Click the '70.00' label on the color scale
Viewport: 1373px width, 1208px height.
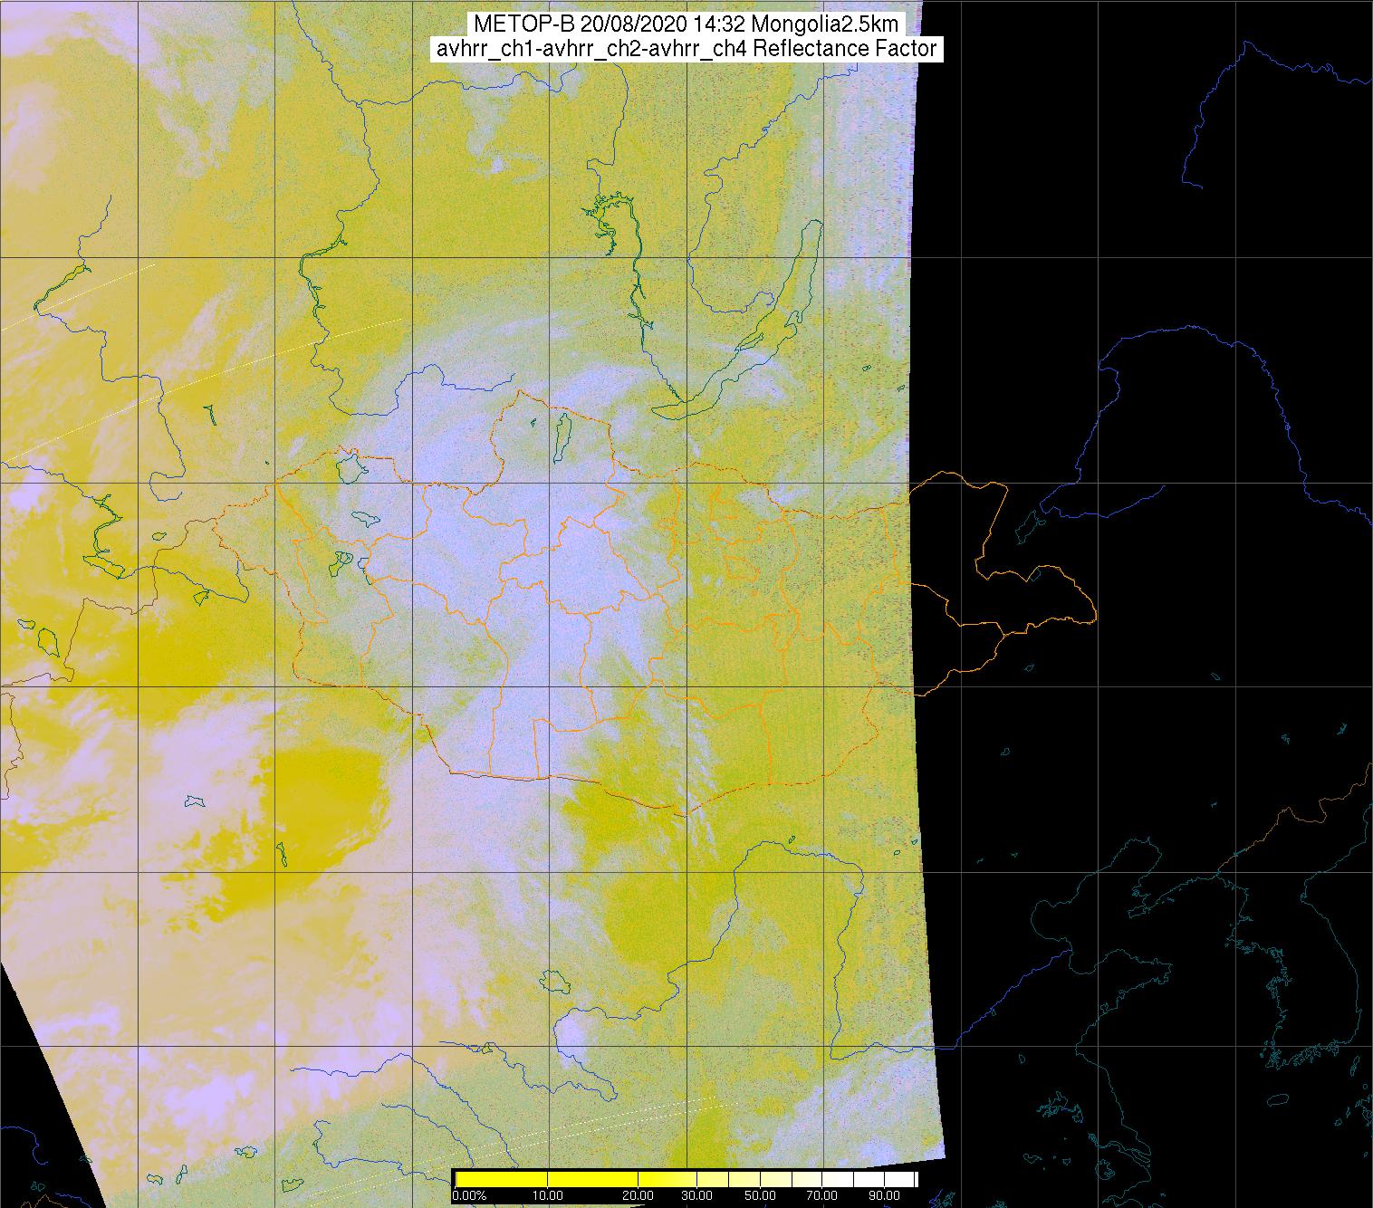(821, 1195)
